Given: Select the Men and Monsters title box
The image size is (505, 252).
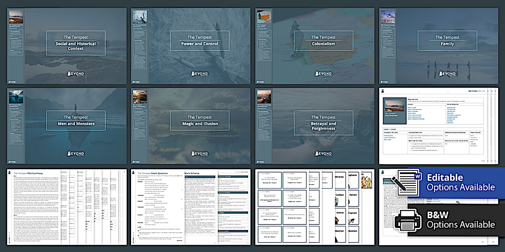Looking at the screenshot, I should click(76, 120).
